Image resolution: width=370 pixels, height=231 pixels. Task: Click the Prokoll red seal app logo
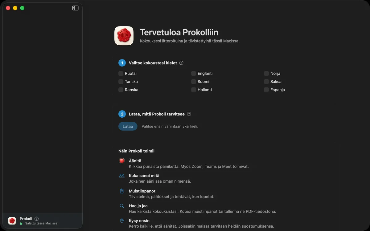pyautogui.click(x=124, y=36)
